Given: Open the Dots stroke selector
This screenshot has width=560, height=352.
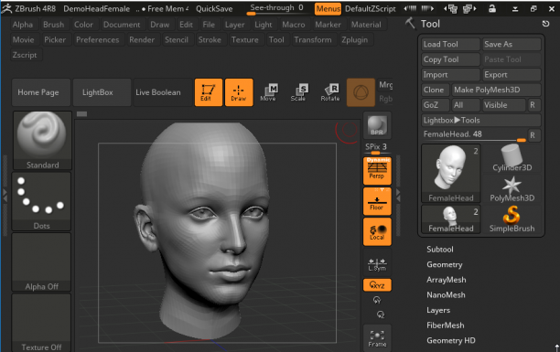Looking at the screenshot, I should [x=41, y=201].
